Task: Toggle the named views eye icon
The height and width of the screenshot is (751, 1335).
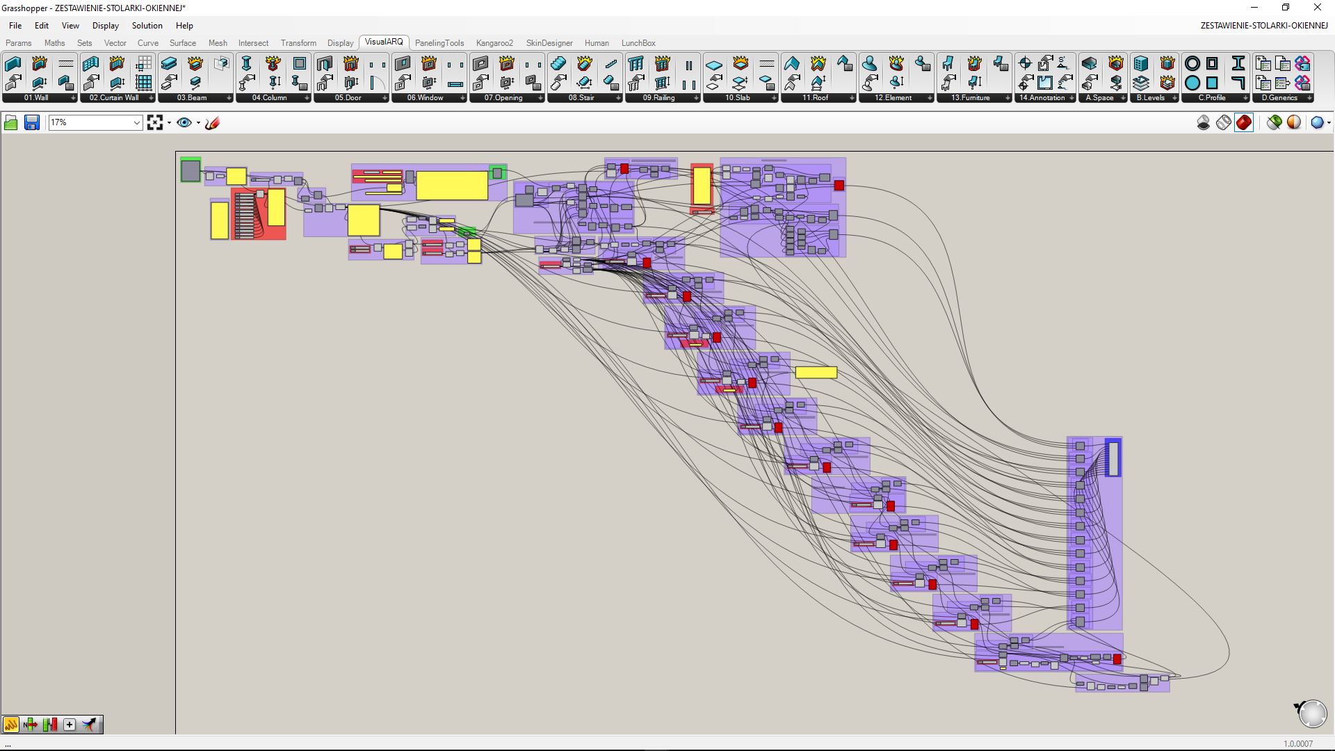Action: pyautogui.click(x=184, y=123)
